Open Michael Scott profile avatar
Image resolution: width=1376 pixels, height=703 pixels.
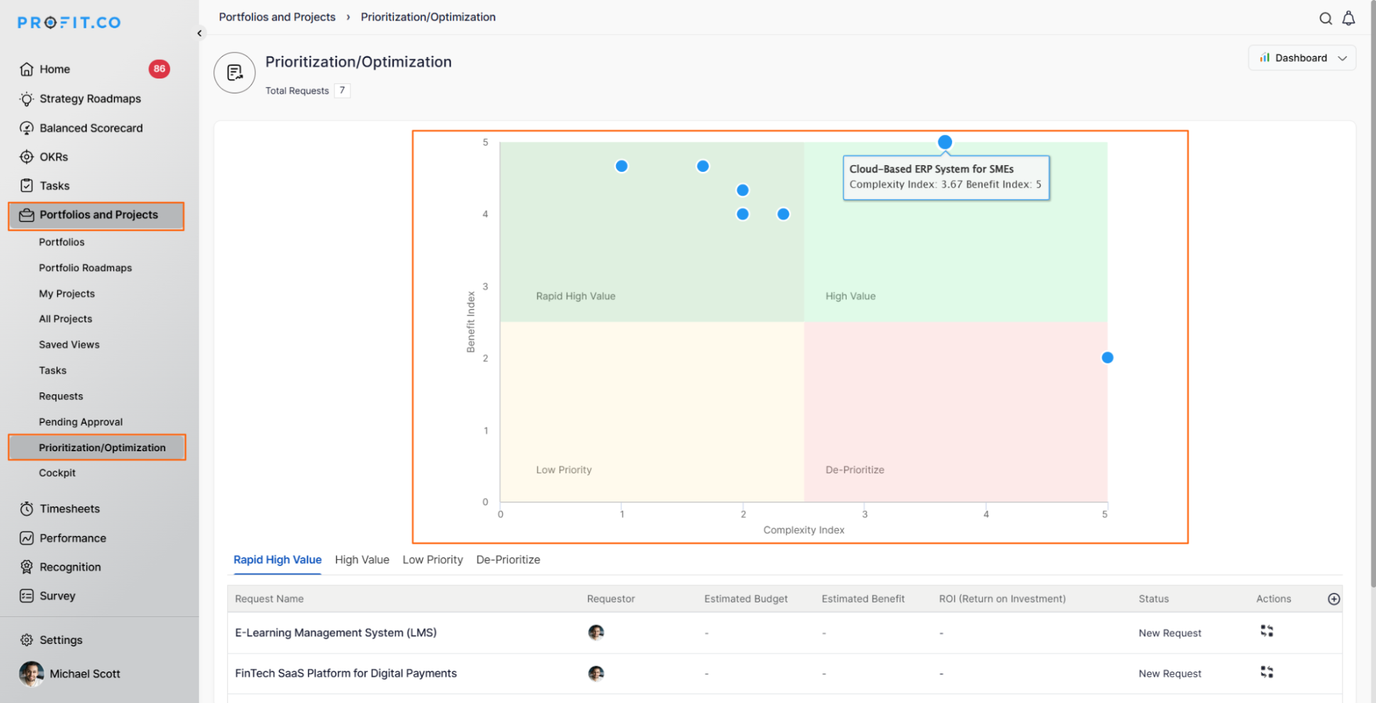click(31, 674)
